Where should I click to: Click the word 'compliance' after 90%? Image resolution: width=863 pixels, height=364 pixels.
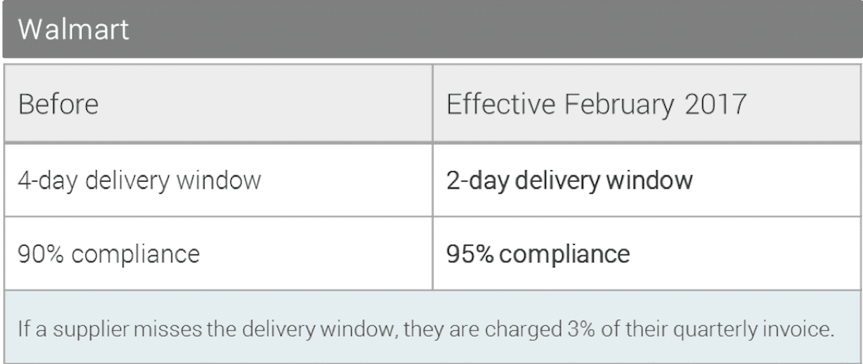(135, 255)
